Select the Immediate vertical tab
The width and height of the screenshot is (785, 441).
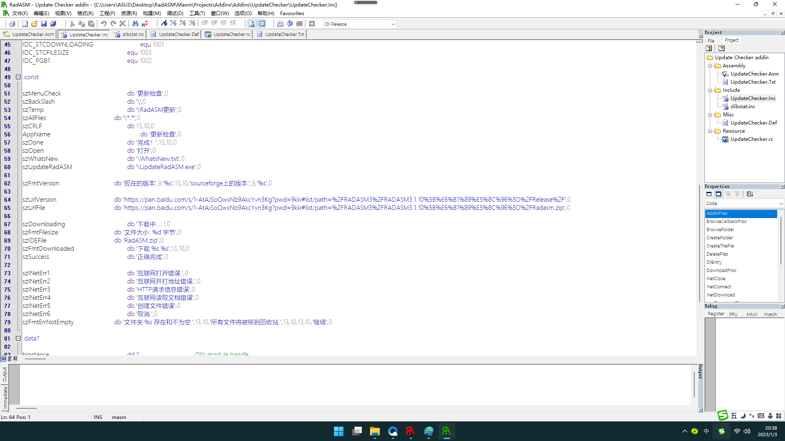tap(5, 399)
